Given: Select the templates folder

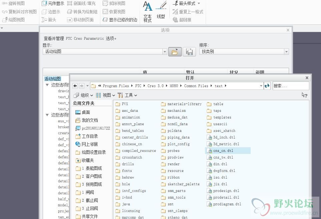Looking at the screenshot, I should 219,117.
